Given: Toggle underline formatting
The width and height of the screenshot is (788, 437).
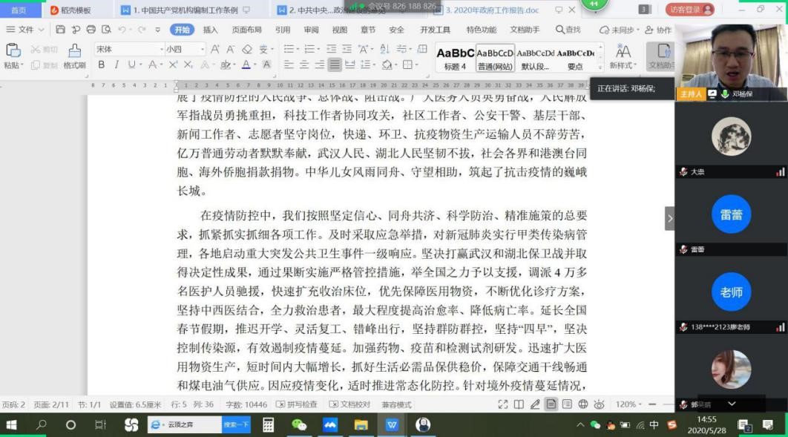Looking at the screenshot, I should pos(130,65).
